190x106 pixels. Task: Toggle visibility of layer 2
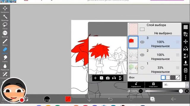point(142,55)
